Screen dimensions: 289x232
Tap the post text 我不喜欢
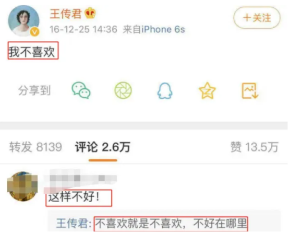(x=32, y=52)
